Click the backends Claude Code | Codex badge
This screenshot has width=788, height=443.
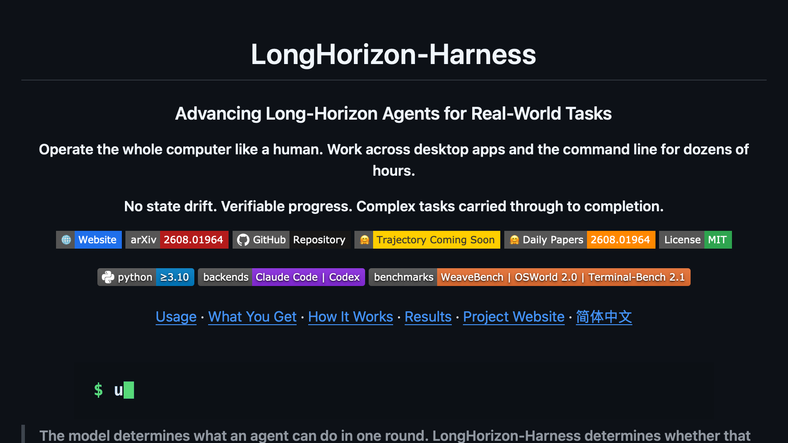pos(281,277)
